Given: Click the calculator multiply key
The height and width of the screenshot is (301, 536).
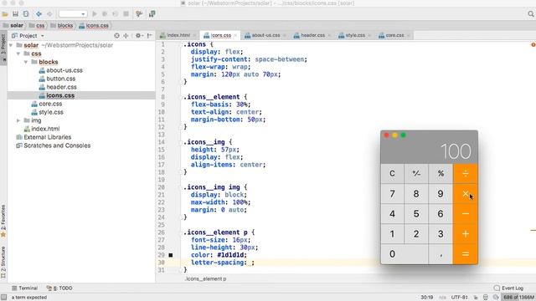Looking at the screenshot, I should point(466,194).
